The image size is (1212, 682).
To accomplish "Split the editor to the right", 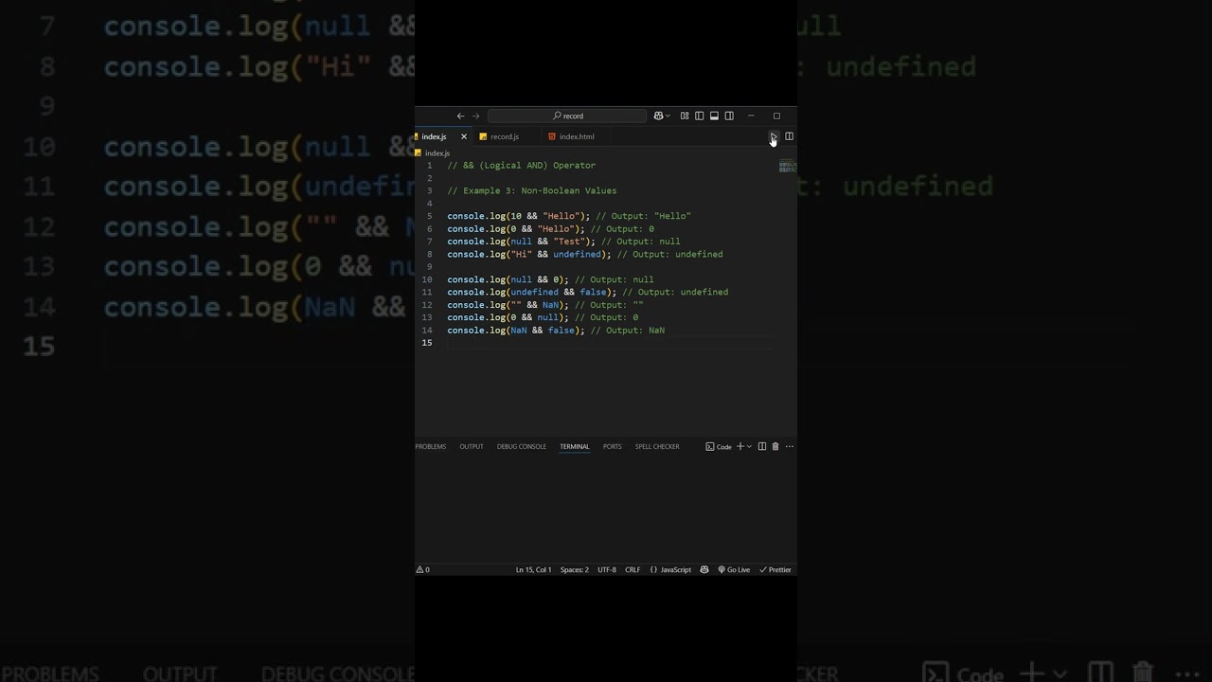I will tap(789, 136).
